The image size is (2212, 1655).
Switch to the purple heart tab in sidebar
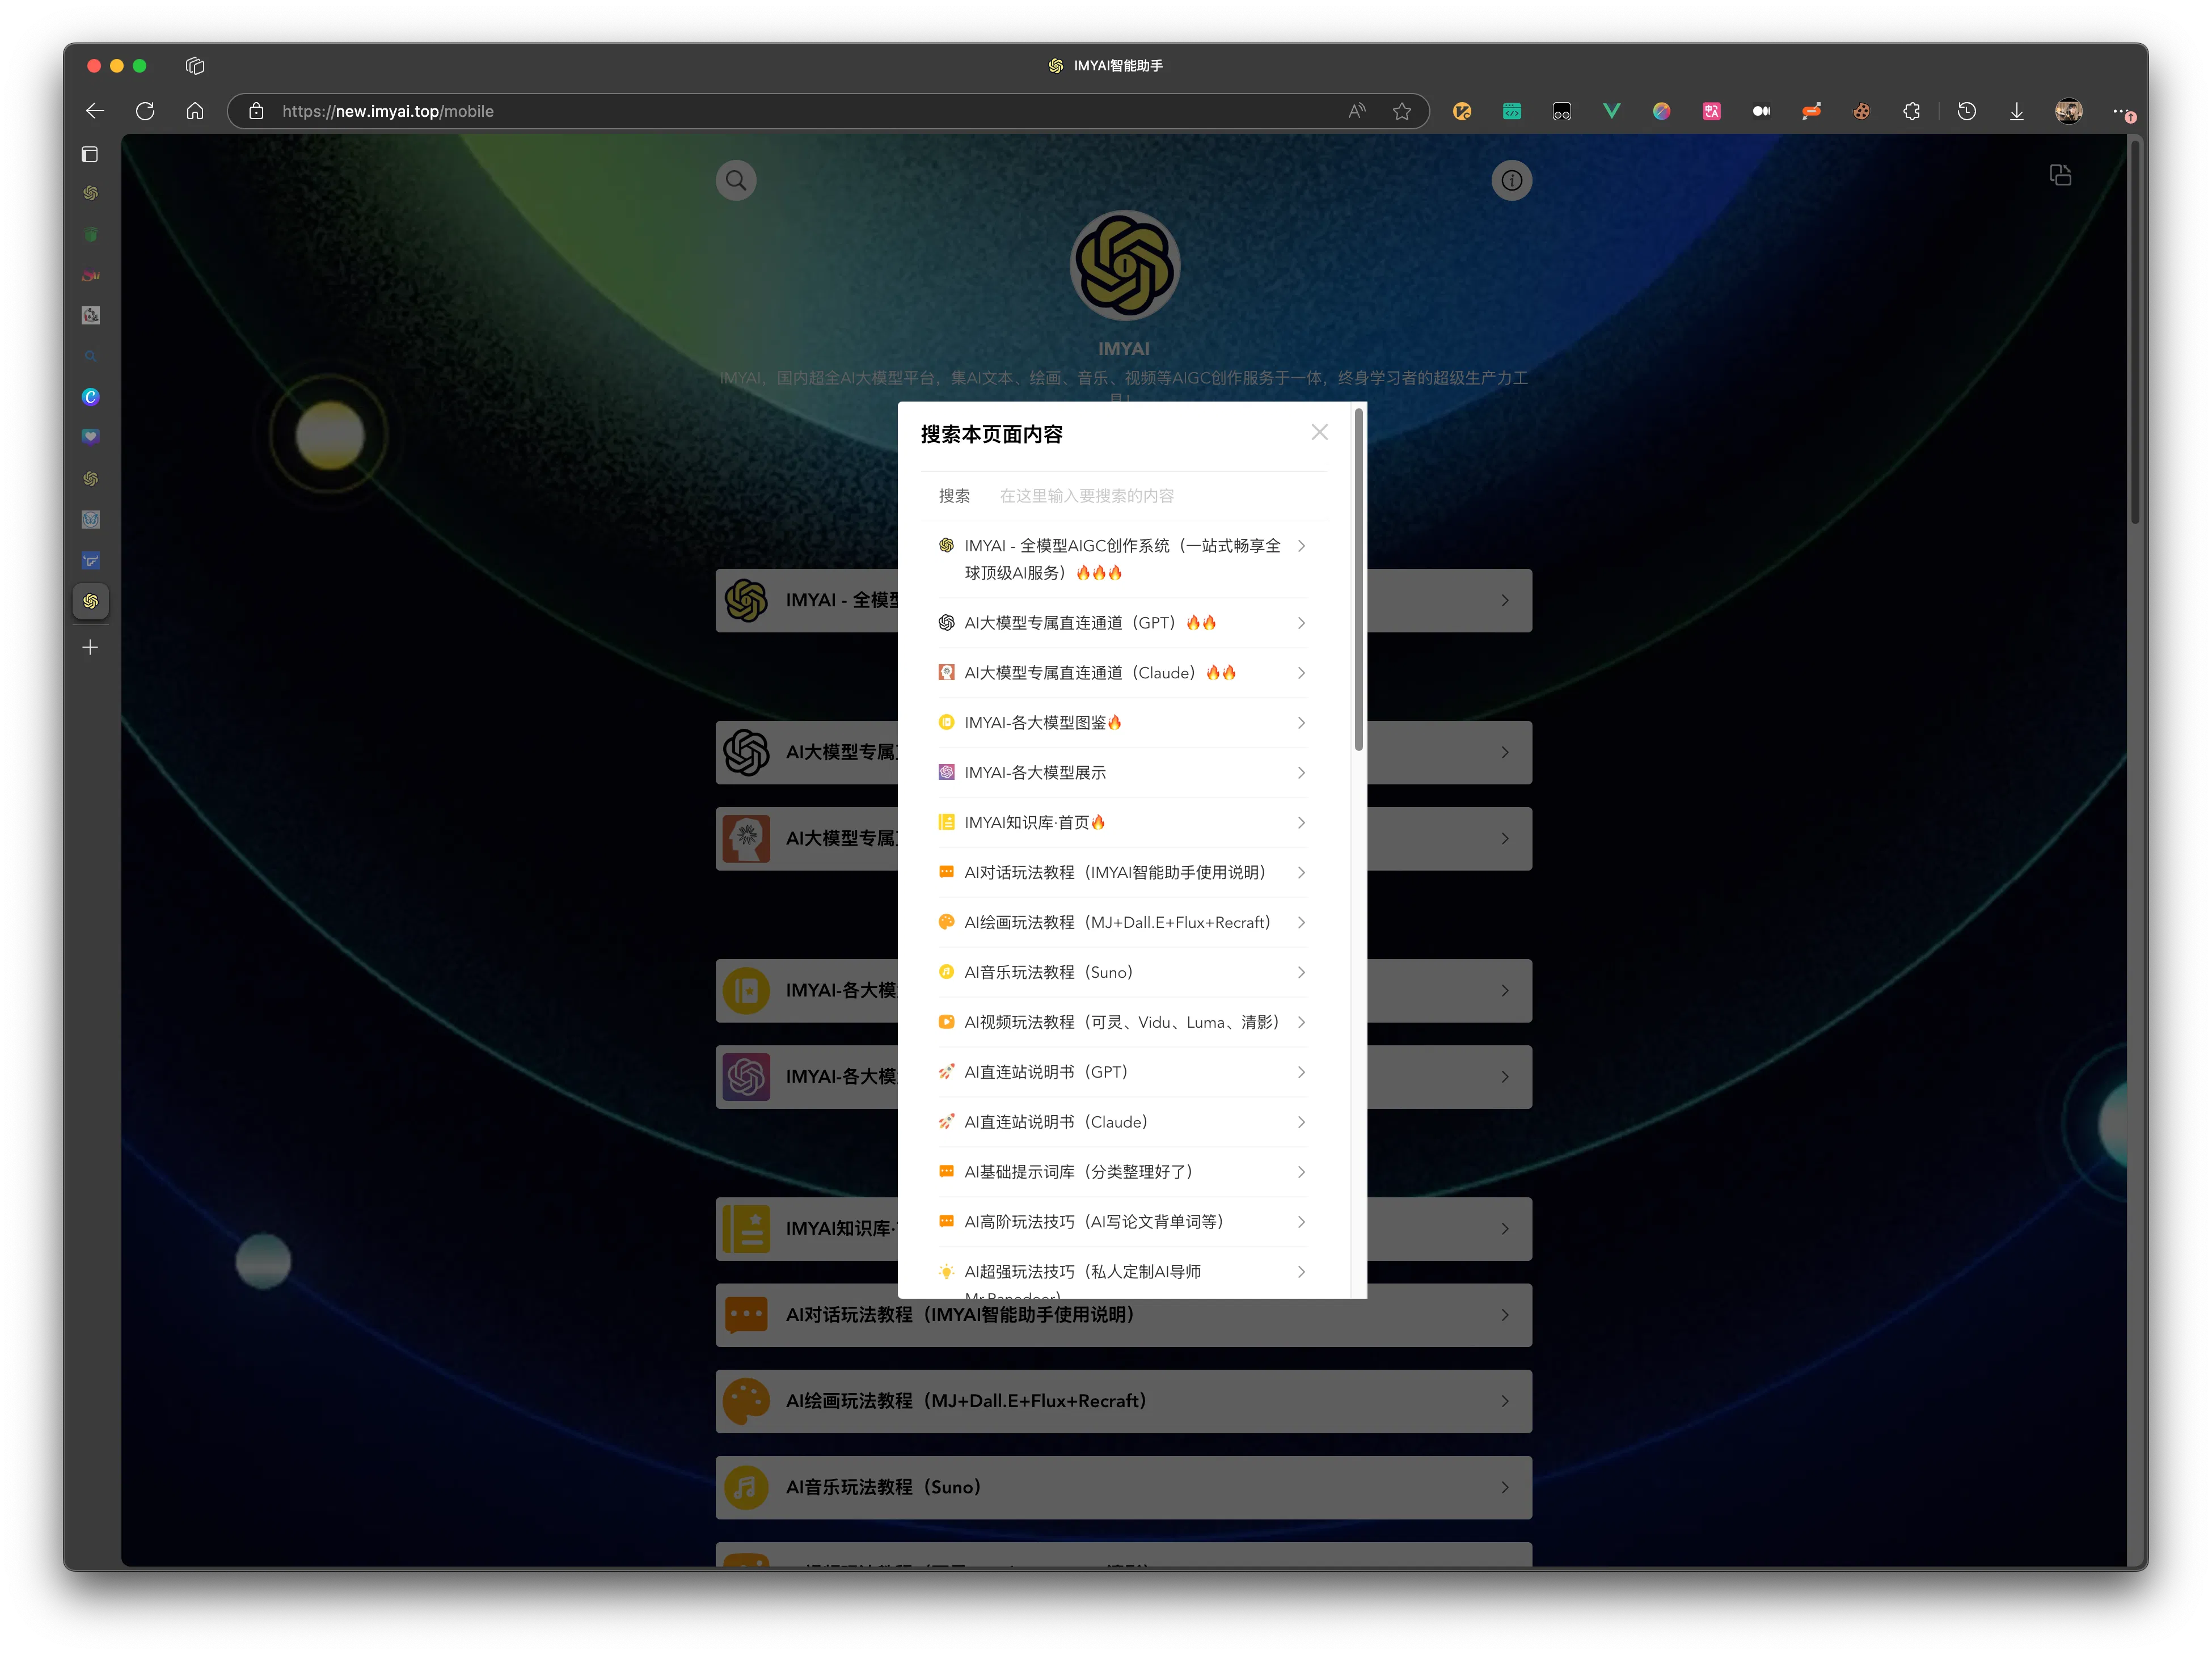pyautogui.click(x=90, y=437)
